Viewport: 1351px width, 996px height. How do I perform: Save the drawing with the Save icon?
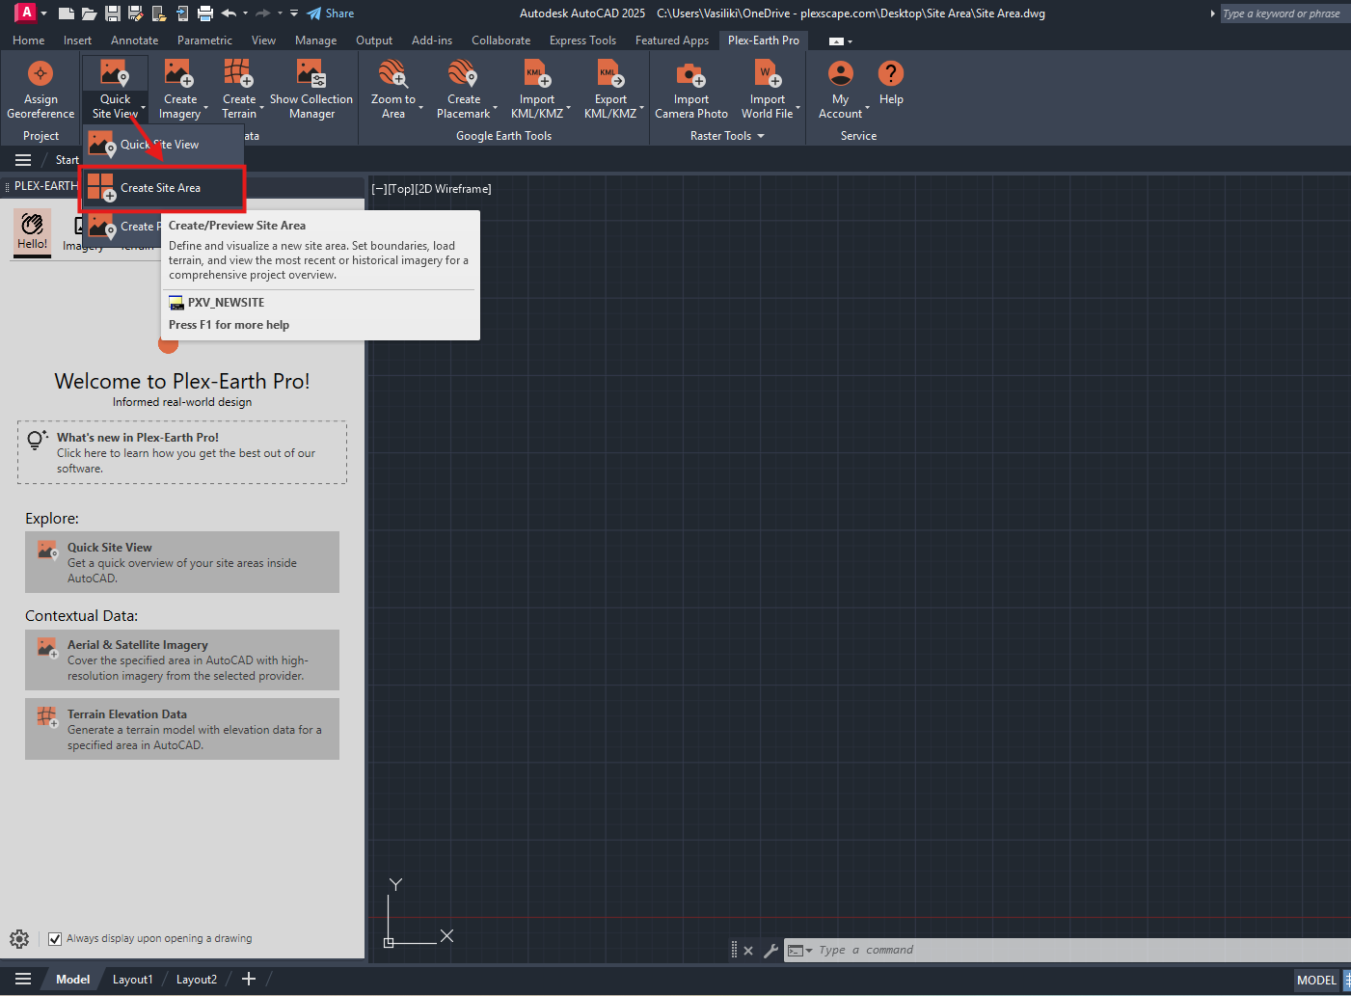point(113,13)
